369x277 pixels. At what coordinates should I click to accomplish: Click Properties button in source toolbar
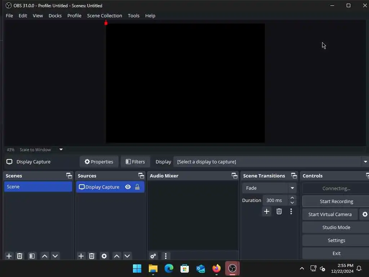click(99, 162)
